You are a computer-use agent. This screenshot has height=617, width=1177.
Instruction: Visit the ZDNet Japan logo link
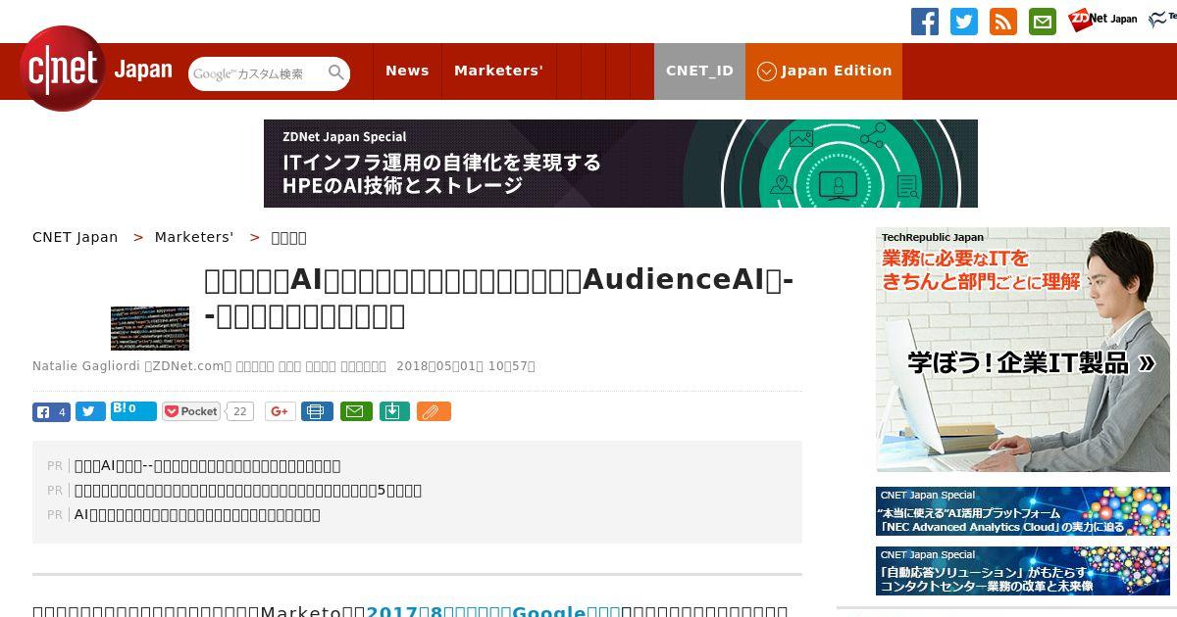click(1102, 20)
